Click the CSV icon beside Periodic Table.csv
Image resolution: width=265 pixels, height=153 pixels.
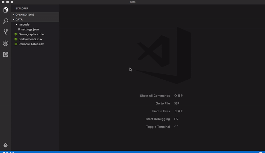16,44
